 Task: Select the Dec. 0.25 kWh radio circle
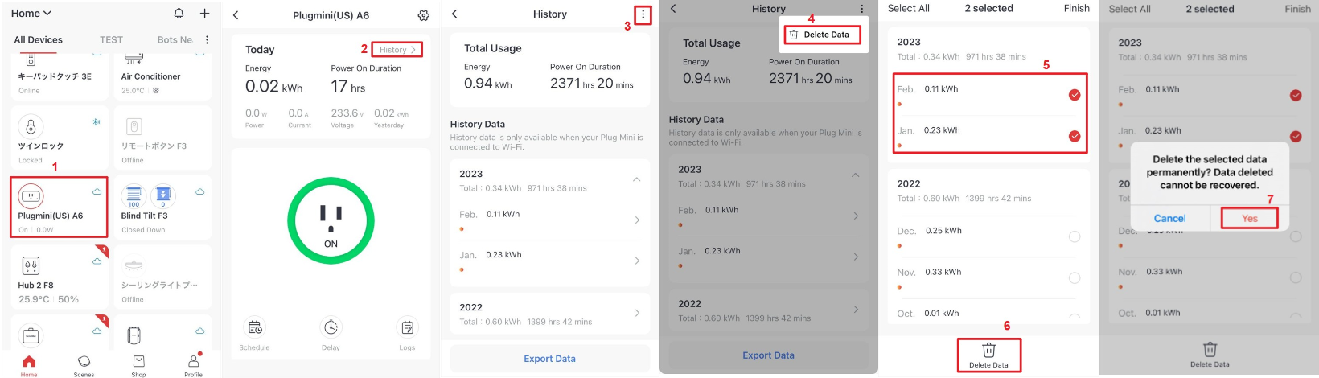[x=1075, y=236]
